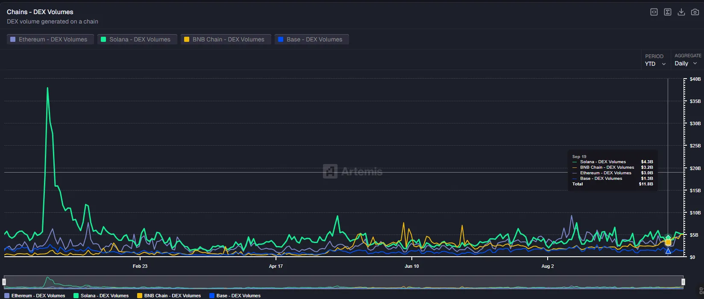Click the sigma formula icon
Screen dimensions: 704x299
[668, 12]
